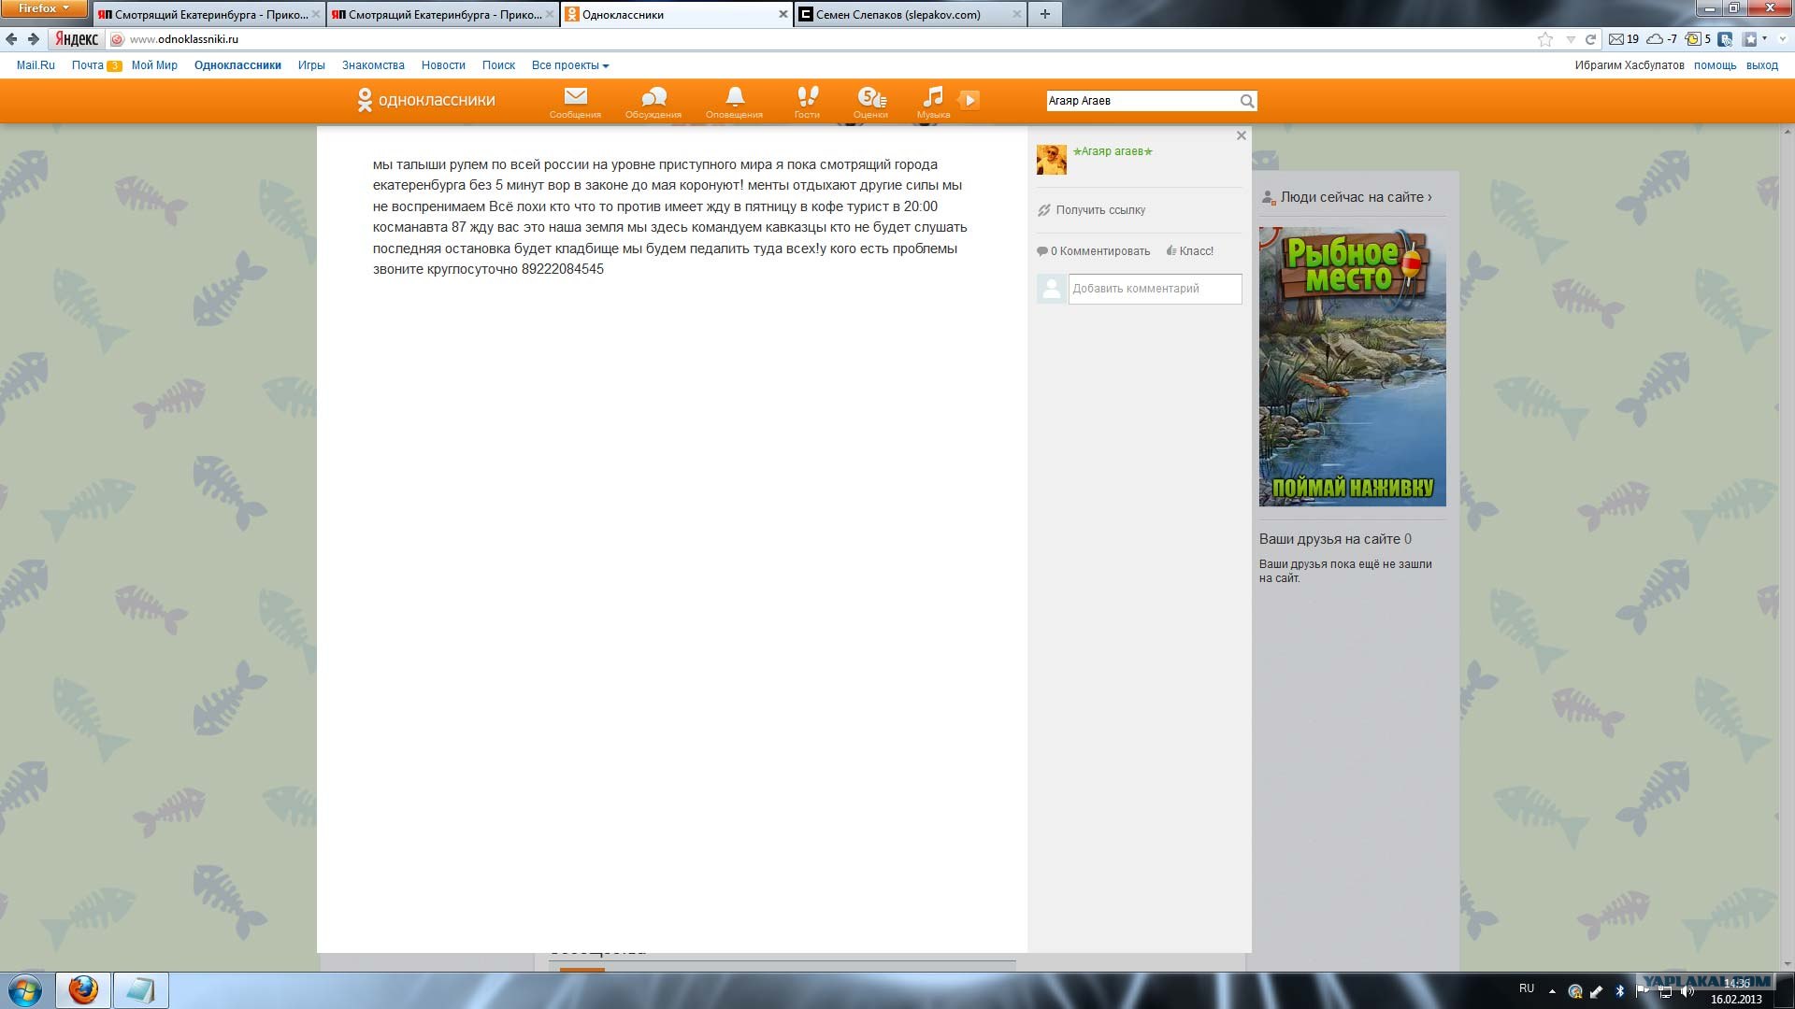1795x1009 pixels.
Task: Show hidden tray icons arrow
Action: pyautogui.click(x=1552, y=991)
